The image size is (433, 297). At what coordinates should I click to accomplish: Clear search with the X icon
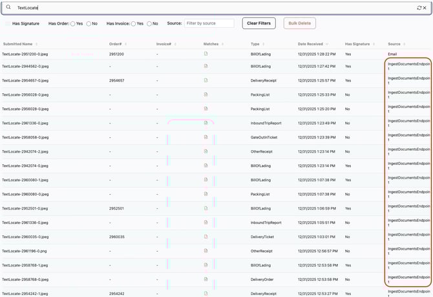click(x=425, y=8)
